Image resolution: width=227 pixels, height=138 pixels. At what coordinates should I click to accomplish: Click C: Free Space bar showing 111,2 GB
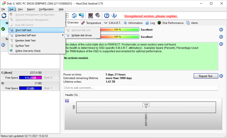point(30,78)
